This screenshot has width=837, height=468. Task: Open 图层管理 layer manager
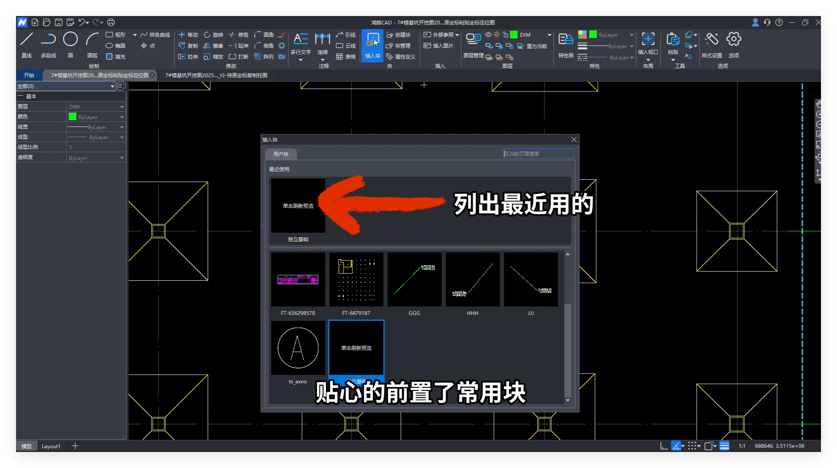[x=473, y=40]
